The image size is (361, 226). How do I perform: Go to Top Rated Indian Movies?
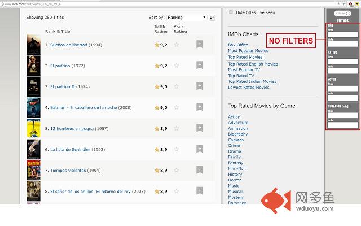click(252, 81)
